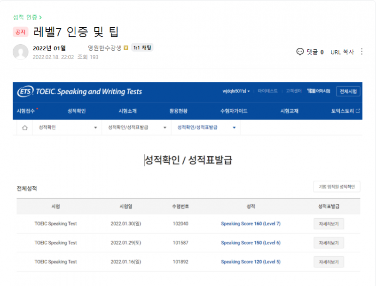376x286 pixels.
Task: Click the comment speech bubble icon
Action: [x=300, y=52]
